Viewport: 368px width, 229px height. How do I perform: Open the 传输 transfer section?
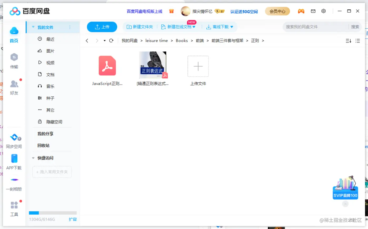click(x=14, y=61)
